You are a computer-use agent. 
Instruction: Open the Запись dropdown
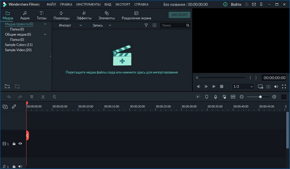[101, 25]
